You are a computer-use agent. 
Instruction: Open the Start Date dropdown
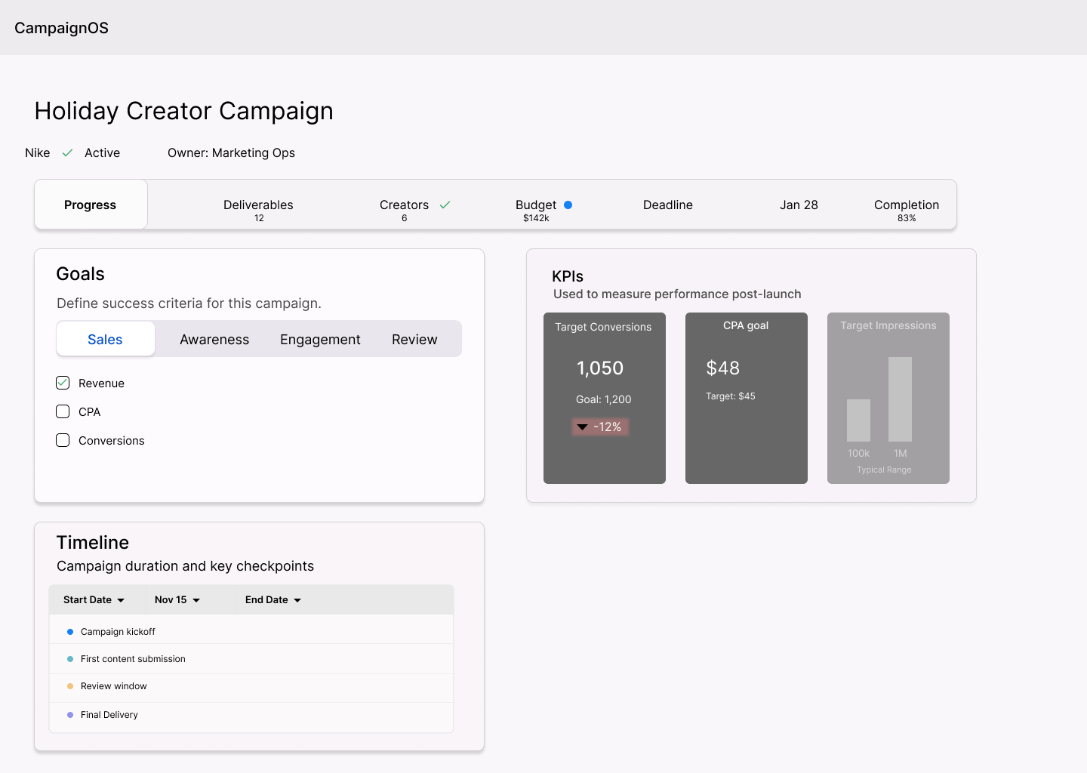94,600
